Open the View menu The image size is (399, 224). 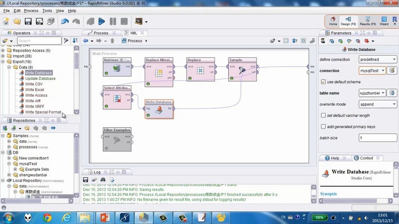pos(60,11)
